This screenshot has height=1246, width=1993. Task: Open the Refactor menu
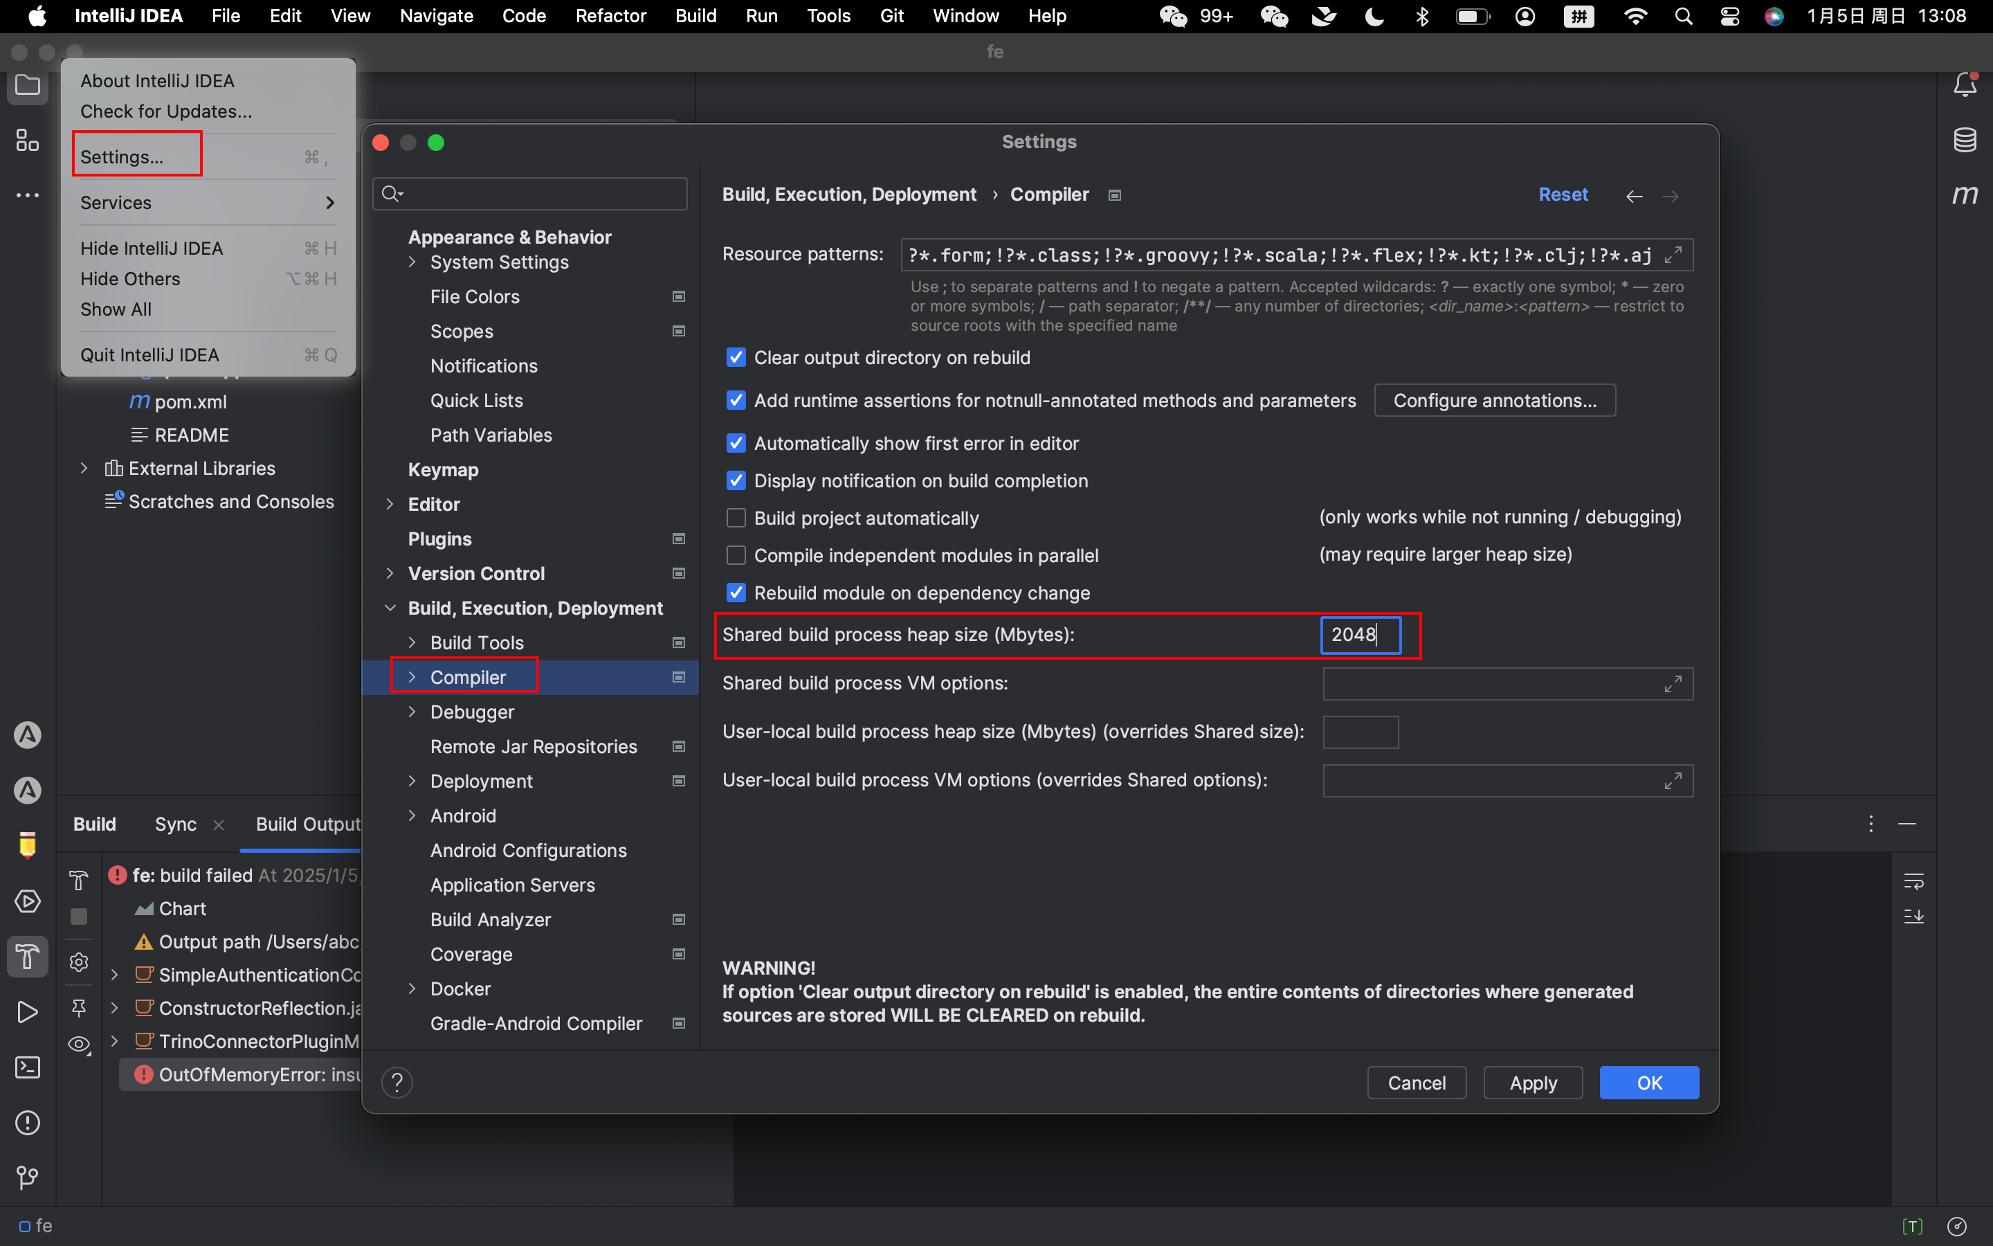[610, 16]
